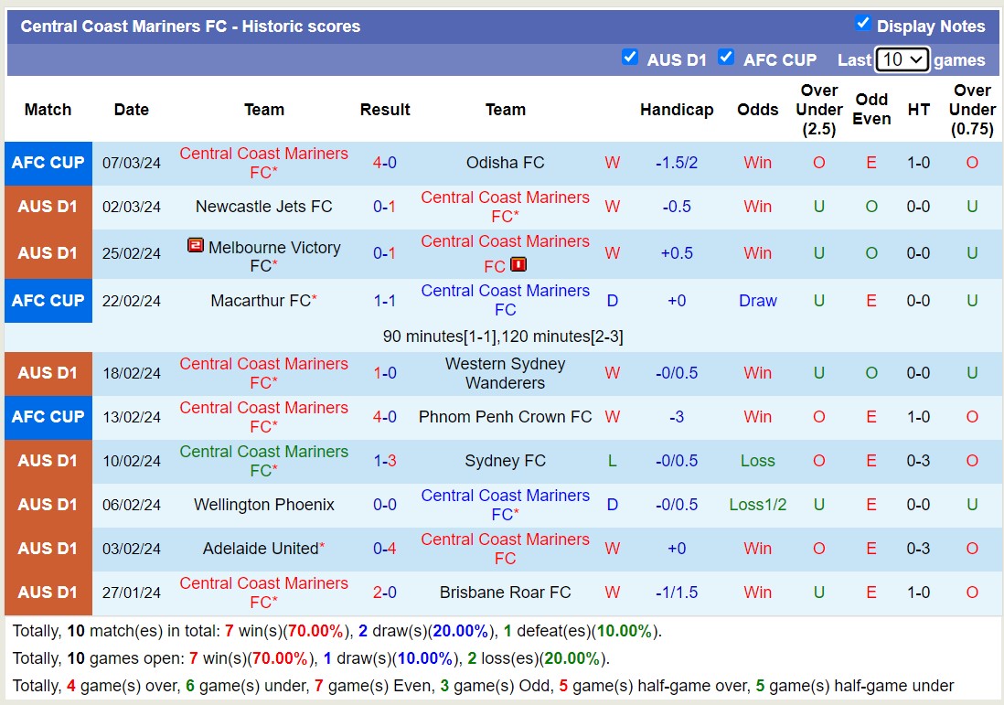Click the Handicap column header
The image size is (1004, 705).
coord(677,109)
